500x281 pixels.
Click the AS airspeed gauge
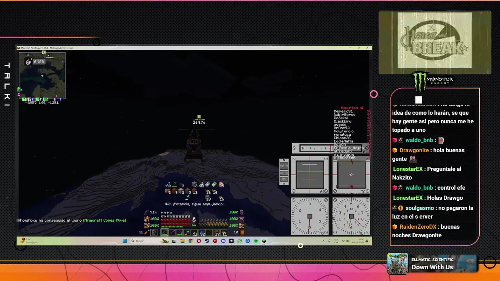[310, 216]
